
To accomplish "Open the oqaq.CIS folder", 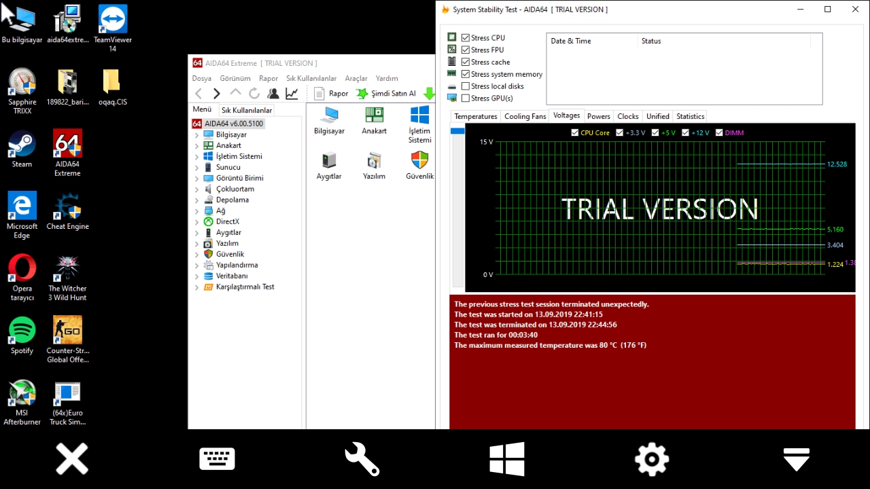I will click(x=112, y=87).
